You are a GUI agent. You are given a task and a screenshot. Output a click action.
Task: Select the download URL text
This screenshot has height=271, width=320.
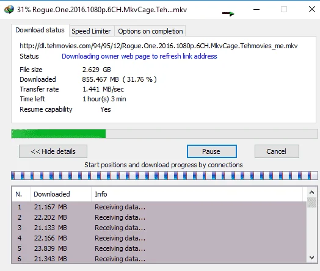[x=159, y=46]
